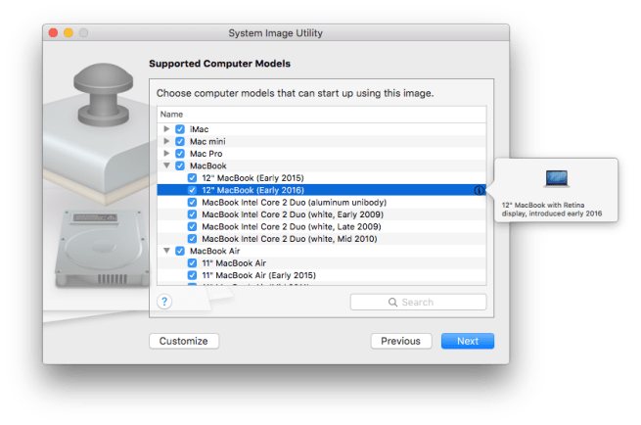Uncheck 12" MacBook (Early 2015) checkbox
The width and height of the screenshot is (641, 425).
(x=192, y=178)
